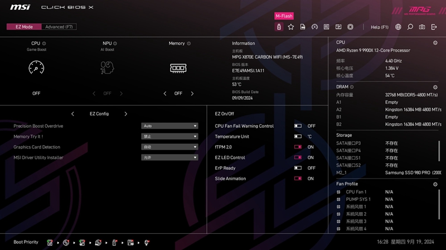Image resolution: width=446 pixels, height=250 pixels.
Task: Select the EZ Mode tab
Action: 24,27
